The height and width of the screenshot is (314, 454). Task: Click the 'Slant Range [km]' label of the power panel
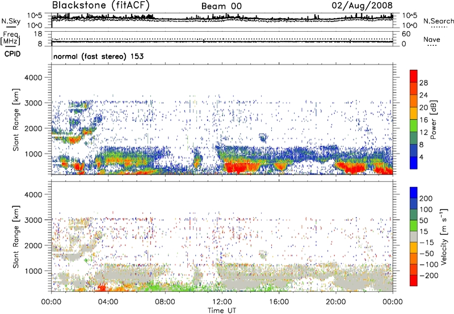16,120
